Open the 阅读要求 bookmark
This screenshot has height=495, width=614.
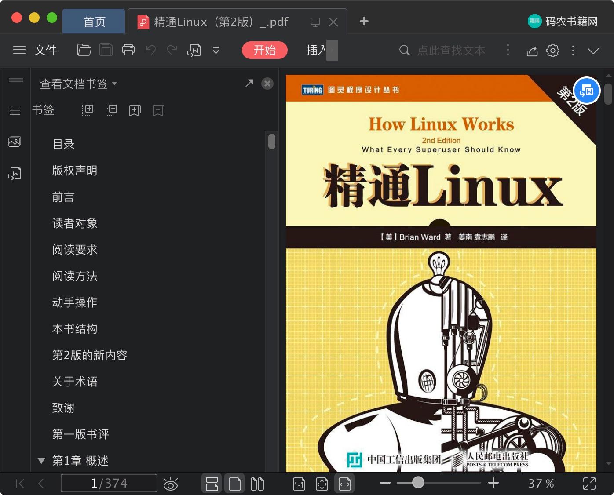click(75, 250)
